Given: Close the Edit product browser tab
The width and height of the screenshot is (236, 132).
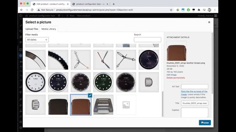Looking at the screenshot, I should 68,4.
